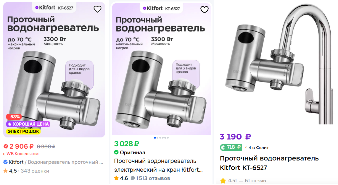Click the green 718 ₽ Split badge
The width and height of the screenshot is (338, 185).
click(x=231, y=147)
